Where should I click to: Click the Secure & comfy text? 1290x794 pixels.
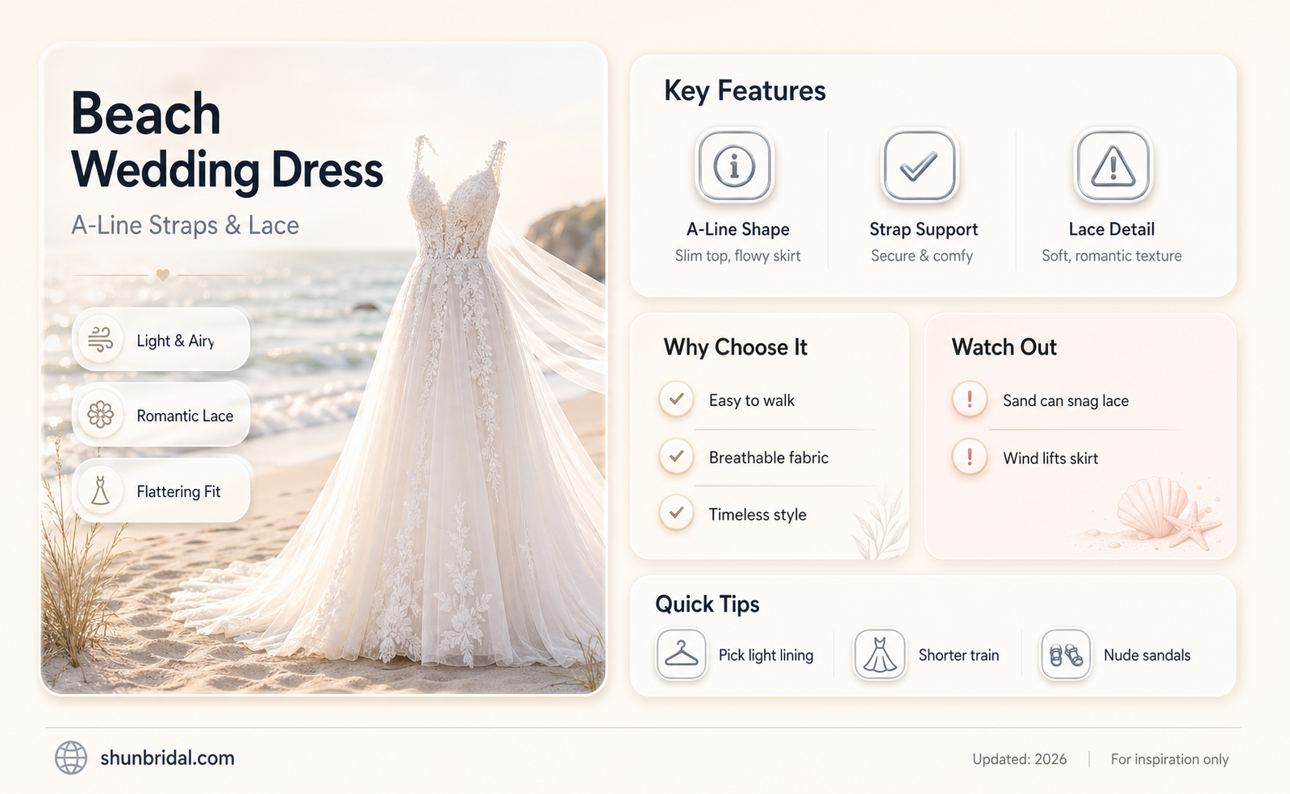coord(921,256)
